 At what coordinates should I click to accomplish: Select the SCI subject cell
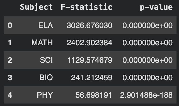(x=46, y=60)
